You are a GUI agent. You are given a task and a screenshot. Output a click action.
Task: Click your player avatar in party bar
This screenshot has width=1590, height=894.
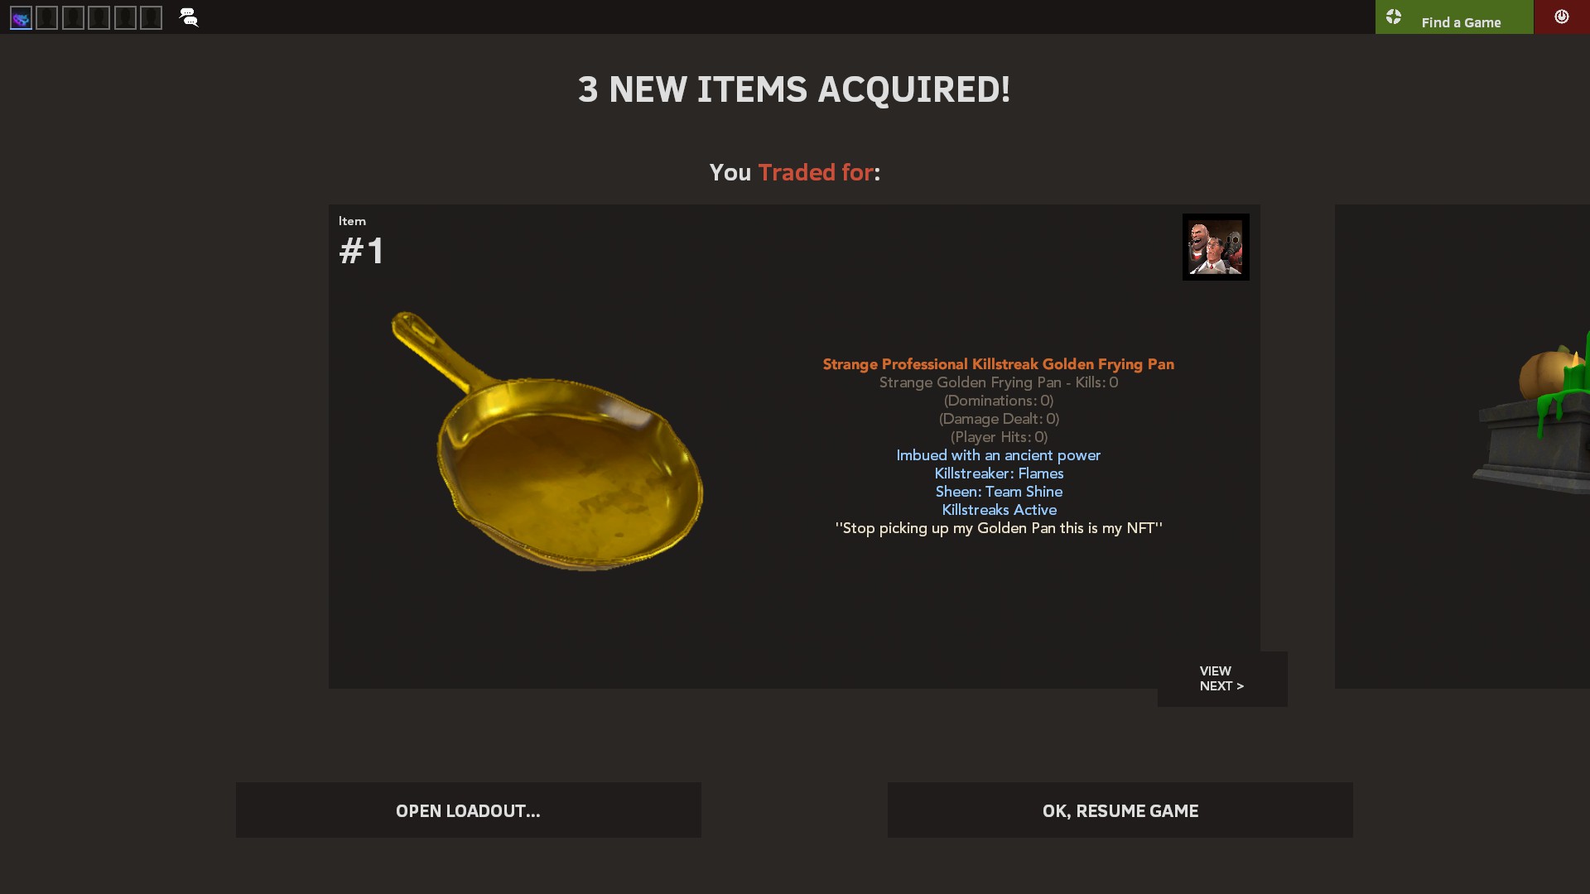(x=21, y=17)
